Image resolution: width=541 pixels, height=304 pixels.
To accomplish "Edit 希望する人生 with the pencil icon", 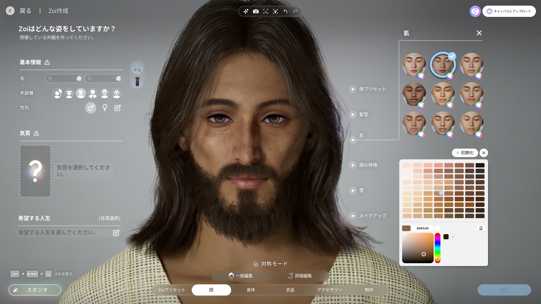I will [x=116, y=233].
